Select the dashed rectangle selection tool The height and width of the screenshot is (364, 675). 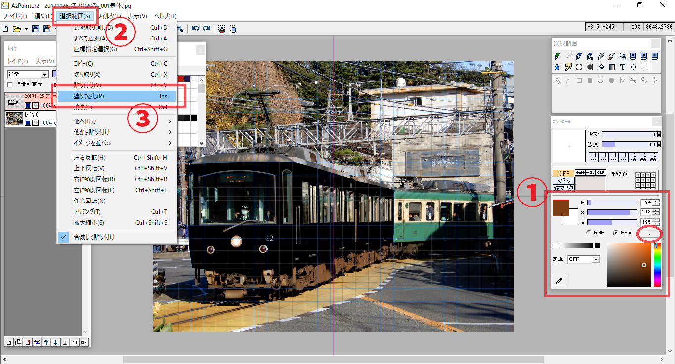coord(644,67)
